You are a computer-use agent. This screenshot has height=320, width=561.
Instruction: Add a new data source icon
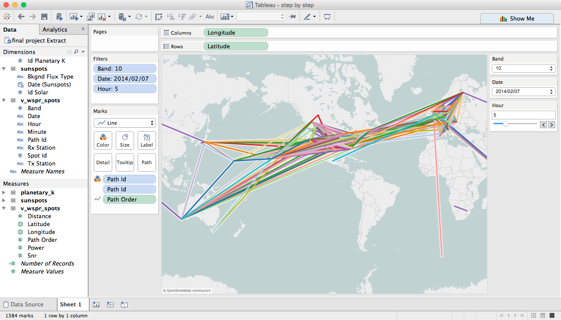coord(59,17)
